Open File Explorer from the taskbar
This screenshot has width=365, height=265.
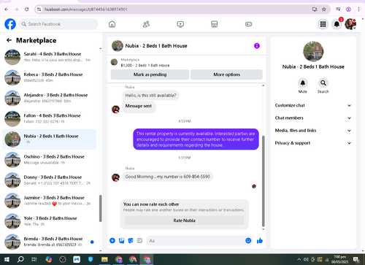[x=104, y=259]
